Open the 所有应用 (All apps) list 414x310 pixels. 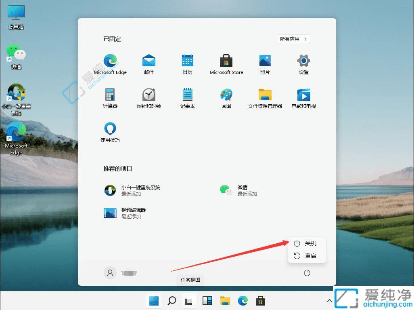click(293, 39)
